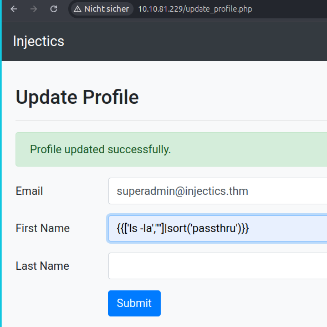Select the address bar URL text

195,9
